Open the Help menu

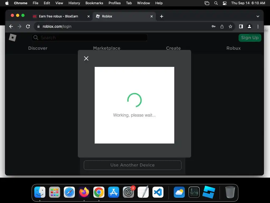click(x=159, y=3)
